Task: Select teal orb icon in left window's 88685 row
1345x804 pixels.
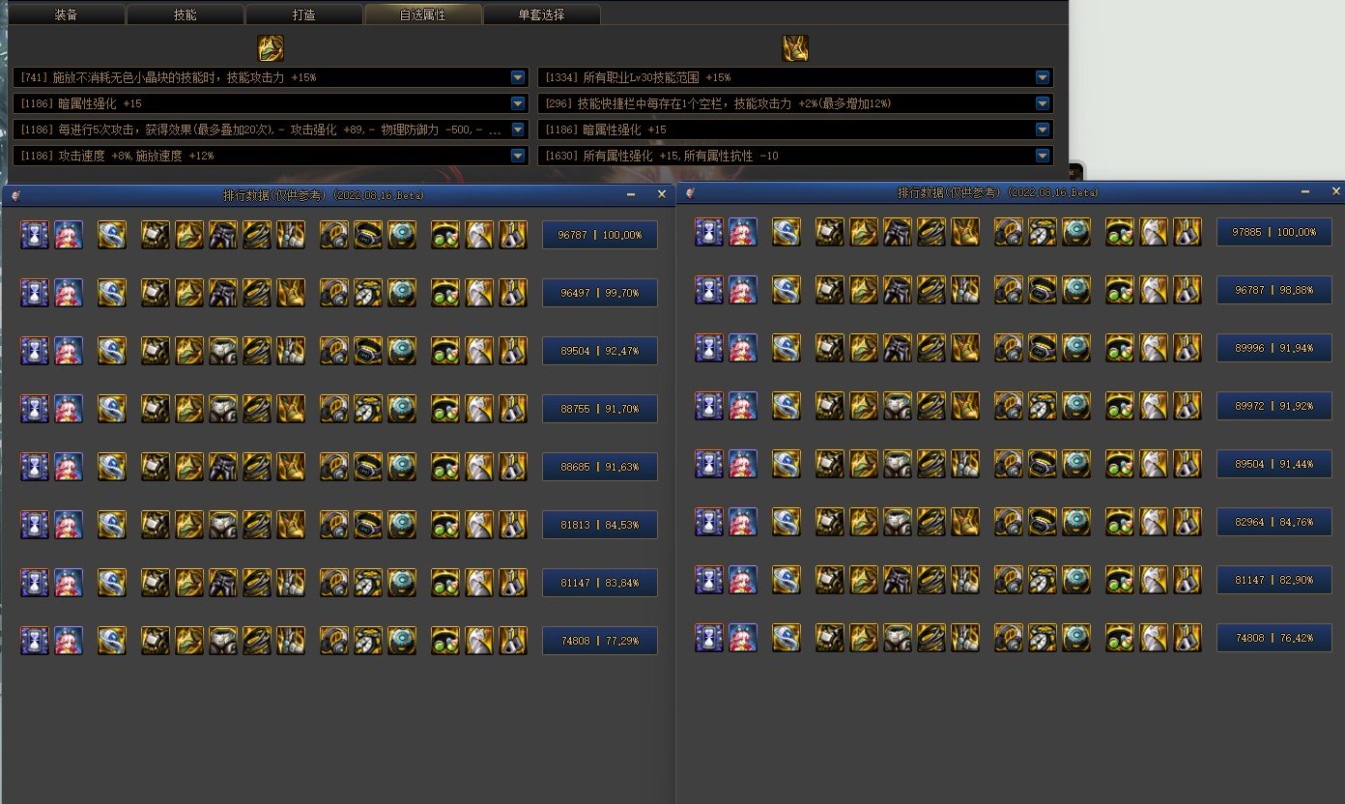Action: click(x=402, y=467)
